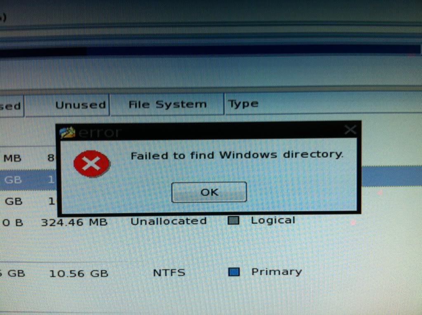Click the Logical type label

click(273, 221)
